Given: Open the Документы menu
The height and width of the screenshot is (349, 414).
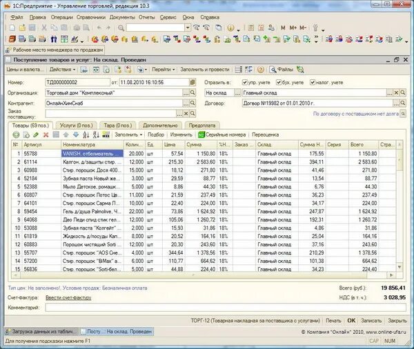Looking at the screenshot, I should click(122, 17).
